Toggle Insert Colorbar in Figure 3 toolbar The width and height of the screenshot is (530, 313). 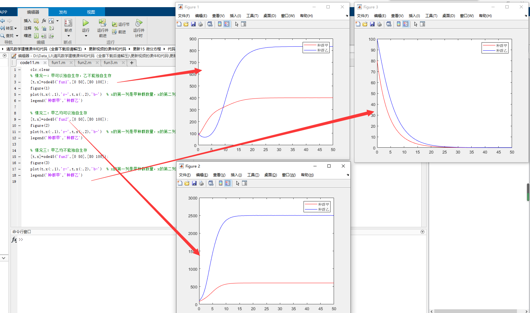coord(399,24)
